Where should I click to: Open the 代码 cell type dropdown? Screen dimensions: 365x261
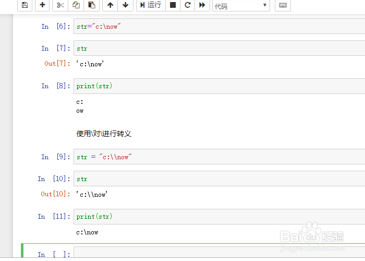click(x=241, y=6)
